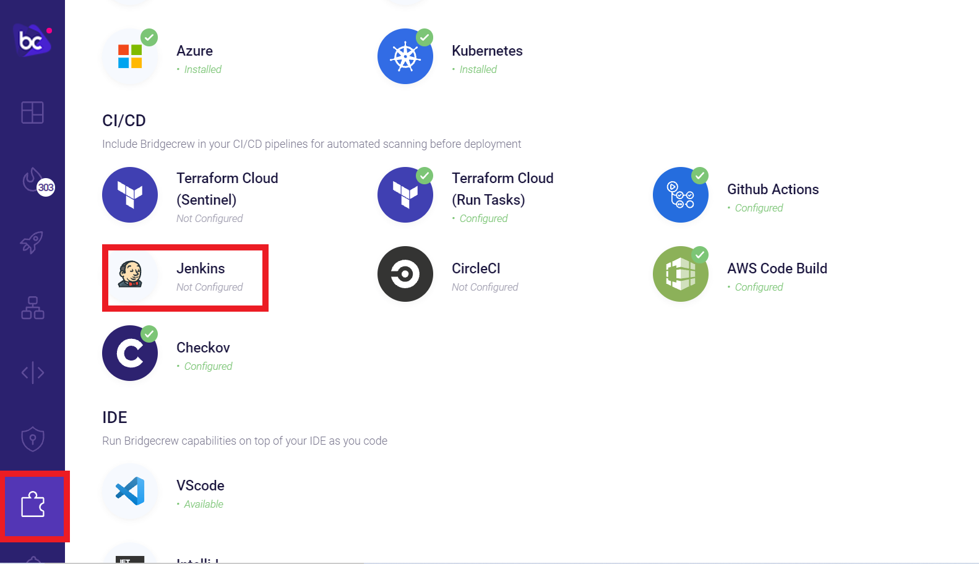This screenshot has height=564, width=979.
Task: Click green checkmark badge on Checkov
Action: point(149,334)
